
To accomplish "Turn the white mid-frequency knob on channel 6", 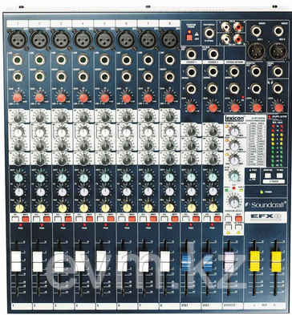I will coord(127,132).
